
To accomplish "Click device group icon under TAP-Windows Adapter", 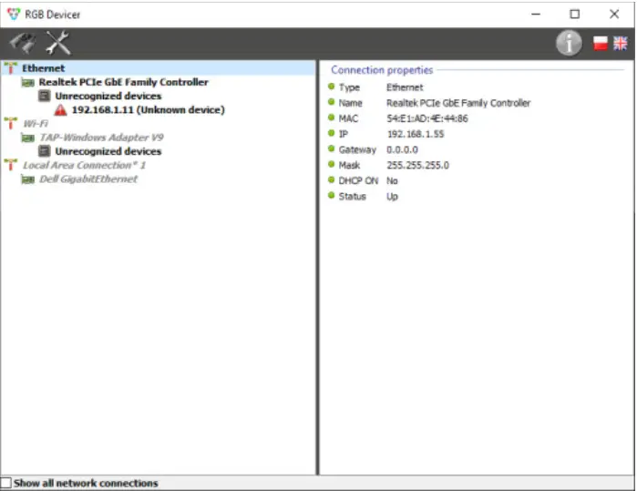I will click(x=45, y=151).
